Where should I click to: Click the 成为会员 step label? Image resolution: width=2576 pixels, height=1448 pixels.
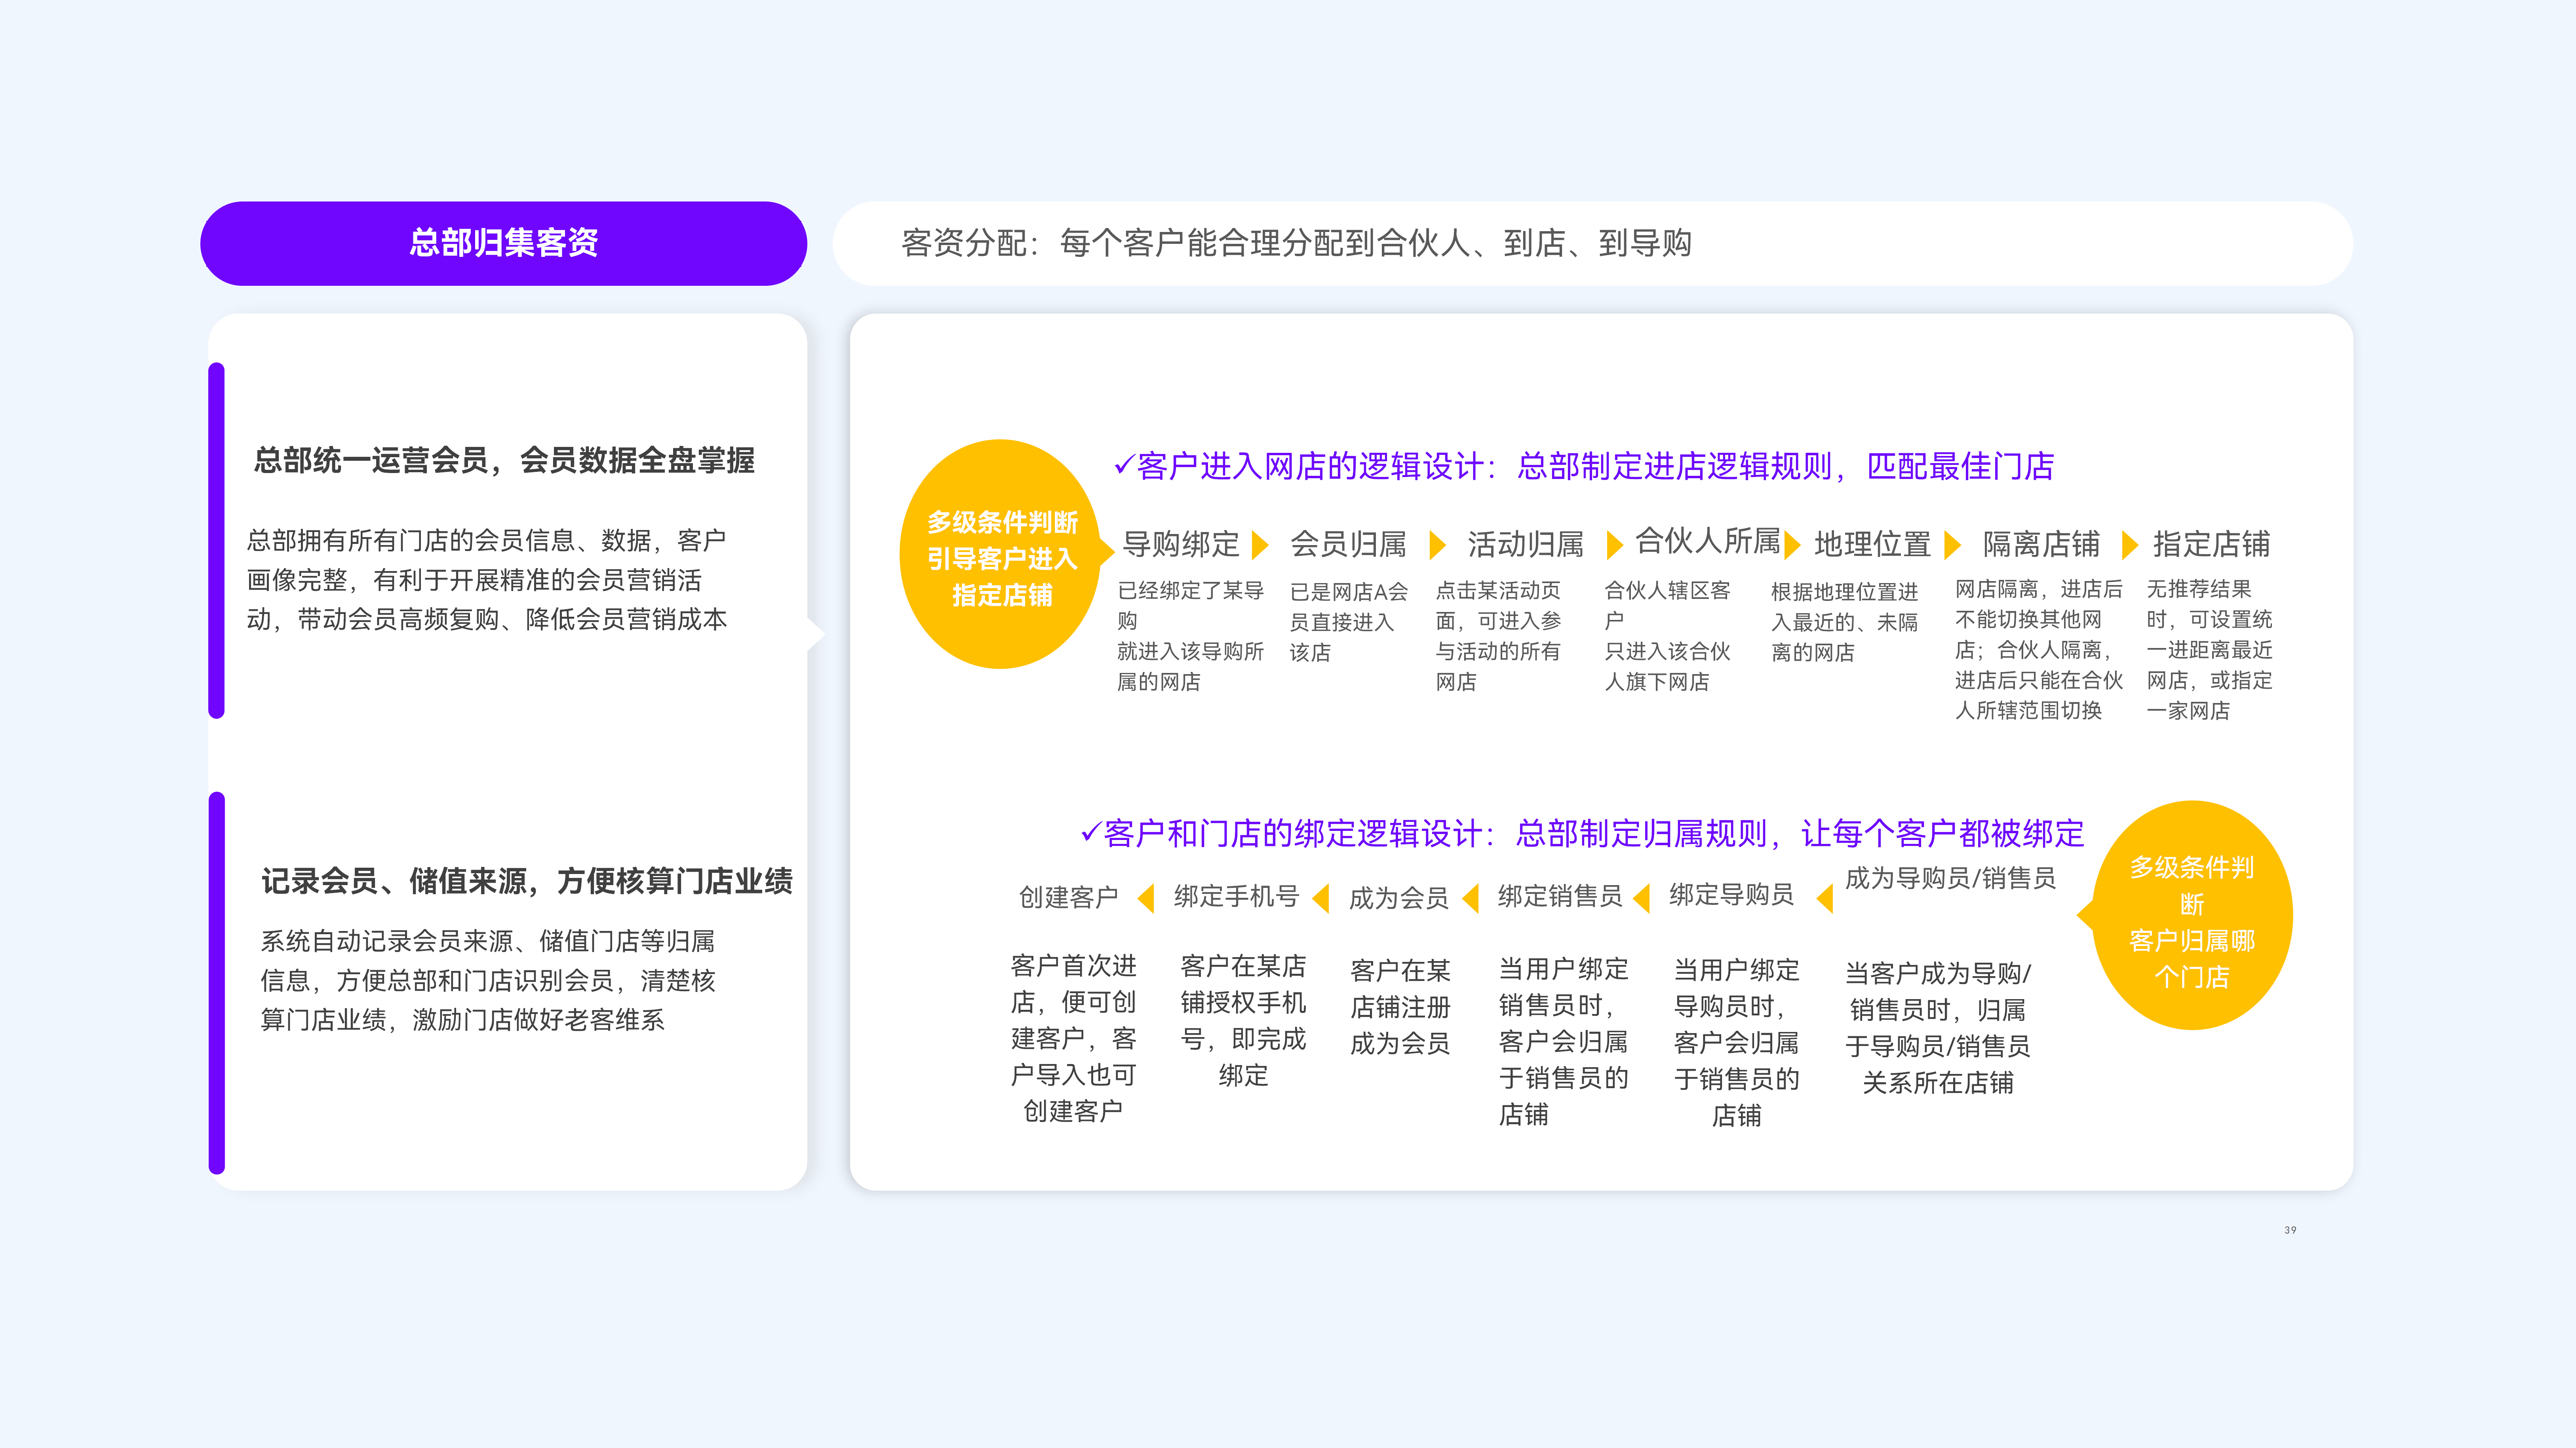point(1398,898)
